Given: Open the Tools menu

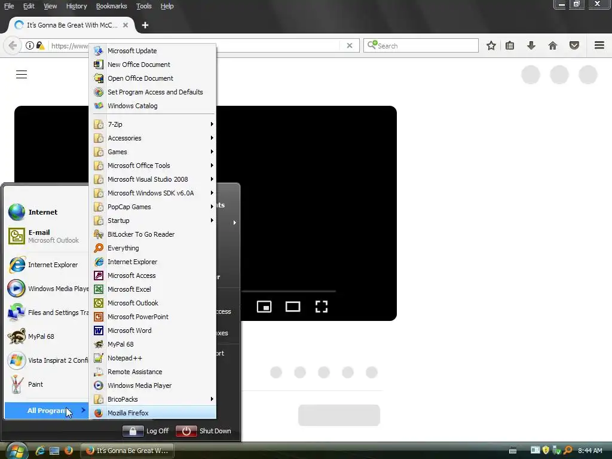Looking at the screenshot, I should [143, 6].
